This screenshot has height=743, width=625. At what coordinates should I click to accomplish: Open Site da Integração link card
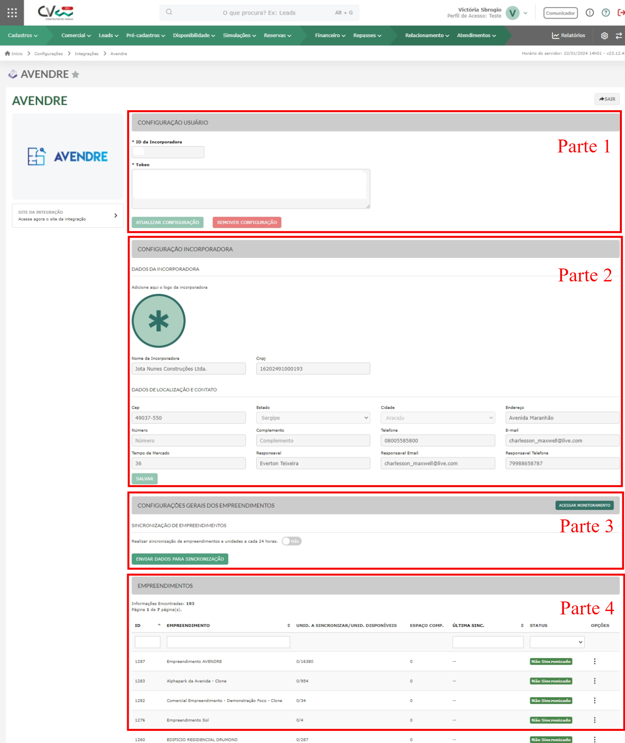68,215
